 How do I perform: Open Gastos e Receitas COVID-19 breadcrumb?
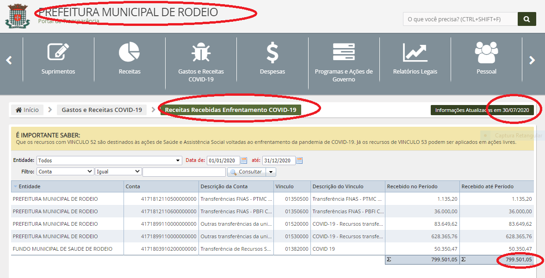[102, 110]
